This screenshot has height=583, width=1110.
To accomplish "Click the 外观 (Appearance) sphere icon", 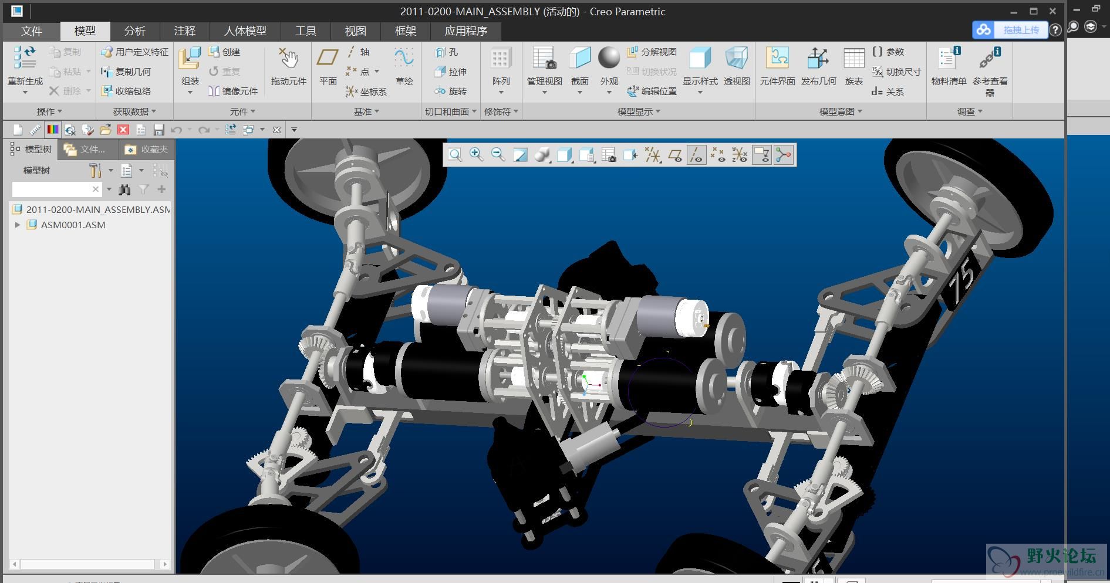I will [x=609, y=57].
